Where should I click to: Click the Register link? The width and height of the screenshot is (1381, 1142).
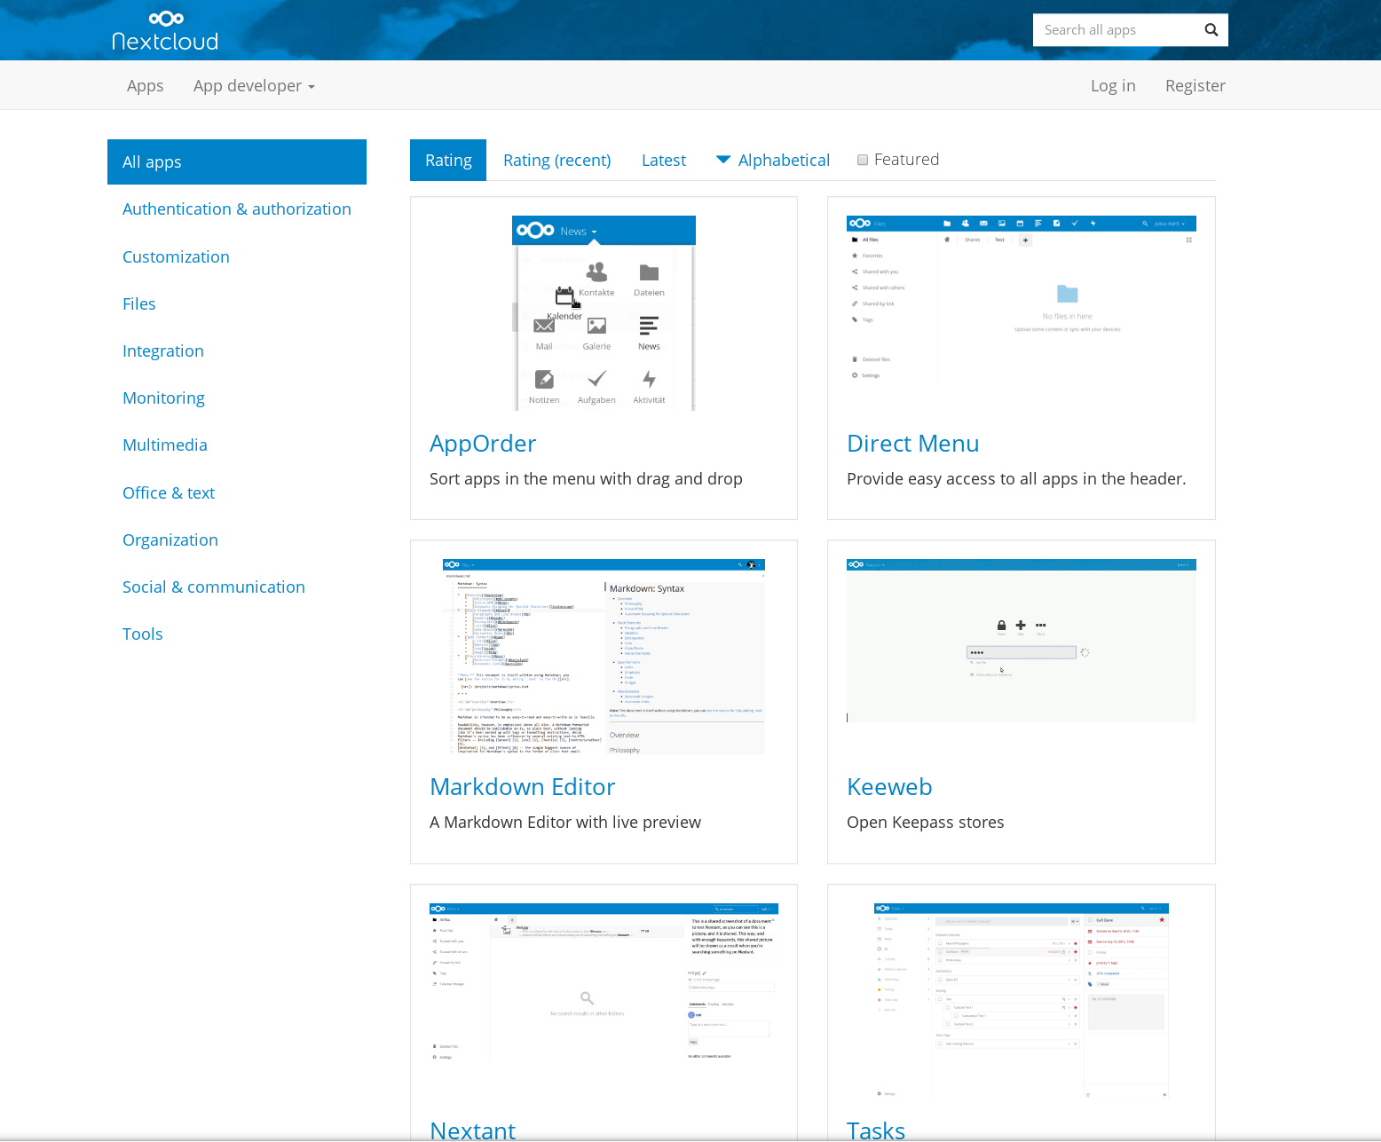tap(1195, 85)
